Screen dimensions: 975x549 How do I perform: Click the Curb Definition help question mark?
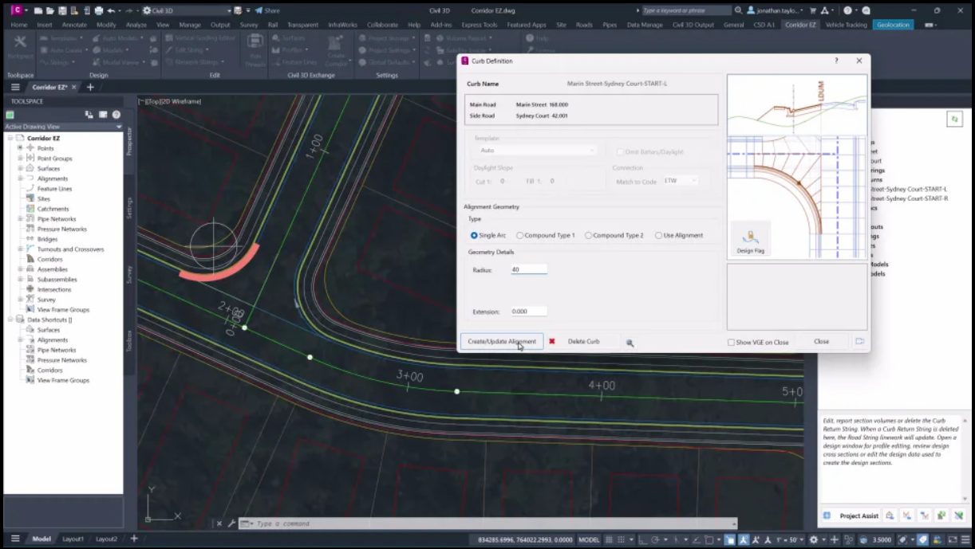pyautogui.click(x=836, y=61)
